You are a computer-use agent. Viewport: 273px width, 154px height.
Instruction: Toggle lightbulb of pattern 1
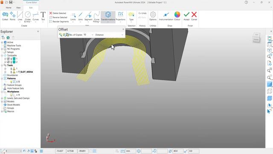11,82
